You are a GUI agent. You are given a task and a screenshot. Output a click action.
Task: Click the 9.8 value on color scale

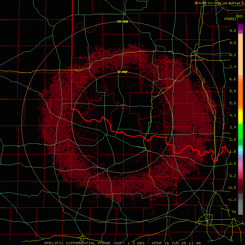[x=233, y=30]
